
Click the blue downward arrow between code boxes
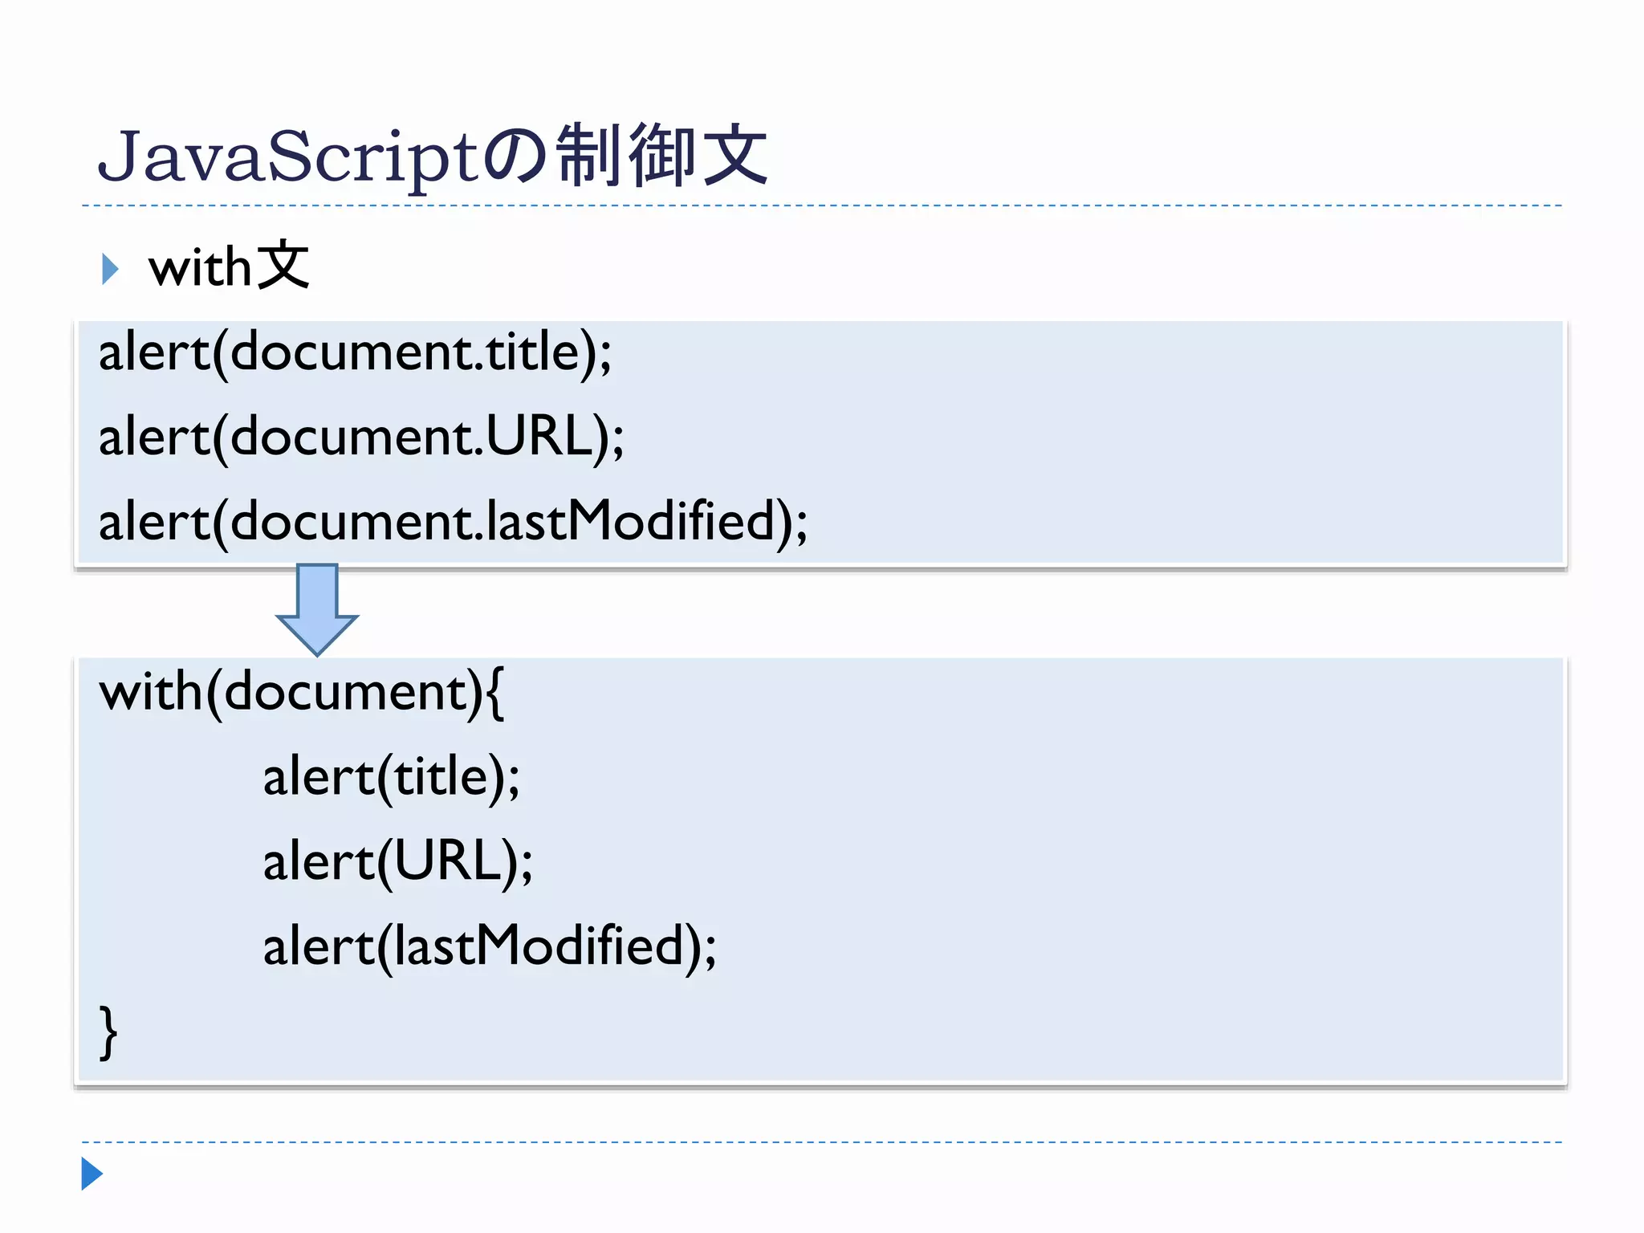(317, 609)
